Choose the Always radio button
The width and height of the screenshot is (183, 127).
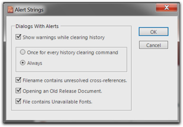pos(23,63)
